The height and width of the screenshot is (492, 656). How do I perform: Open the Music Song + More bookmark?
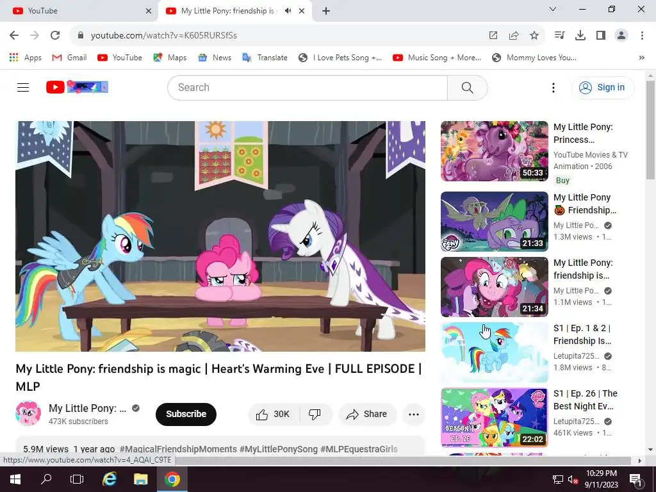(437, 58)
